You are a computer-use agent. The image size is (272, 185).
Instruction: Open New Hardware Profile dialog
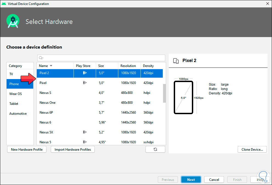[x=27, y=150]
